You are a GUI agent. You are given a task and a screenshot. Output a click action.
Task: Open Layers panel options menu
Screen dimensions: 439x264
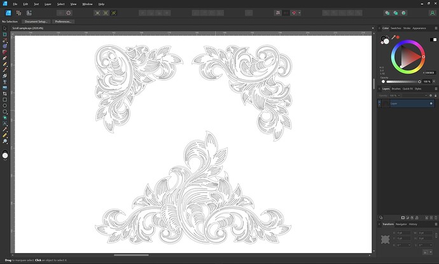tap(436, 89)
